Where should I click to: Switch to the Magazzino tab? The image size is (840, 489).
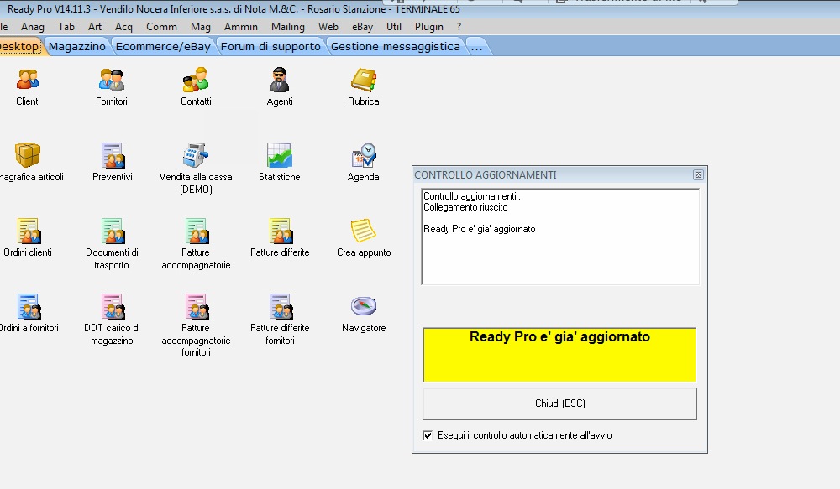77,46
